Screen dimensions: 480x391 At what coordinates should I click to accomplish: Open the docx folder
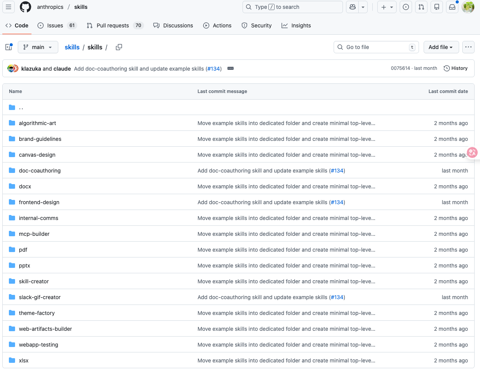(x=25, y=186)
